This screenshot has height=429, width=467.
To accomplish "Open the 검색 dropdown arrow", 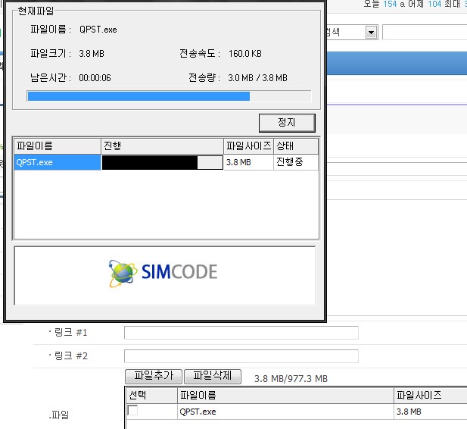I will click(x=371, y=32).
